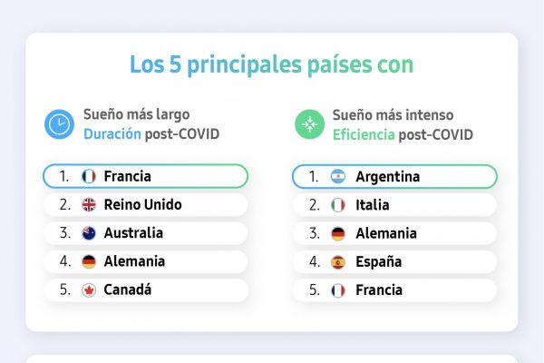Select the Australia flag icon
Screen dimensions: 544x363
point(89,233)
